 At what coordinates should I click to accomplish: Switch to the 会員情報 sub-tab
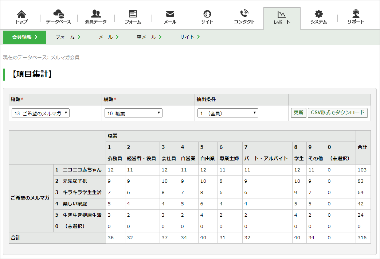(25, 37)
